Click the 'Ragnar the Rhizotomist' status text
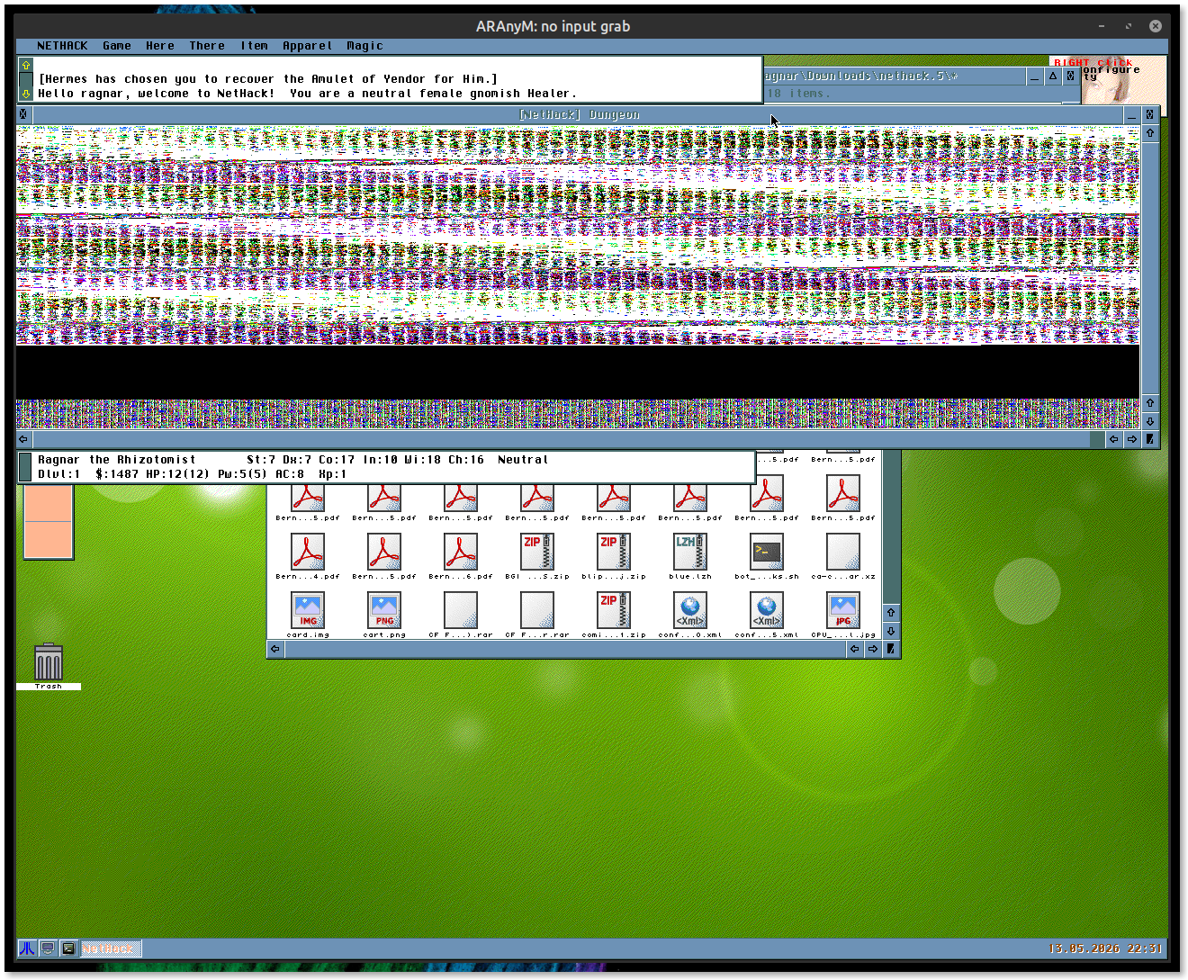The height and width of the screenshot is (980, 1188). coord(116,460)
